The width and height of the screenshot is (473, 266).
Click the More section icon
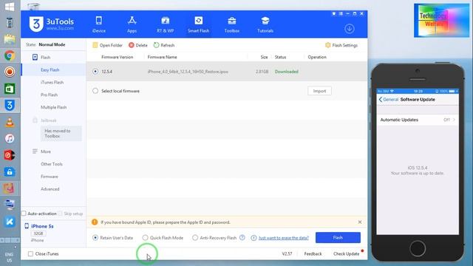35,151
